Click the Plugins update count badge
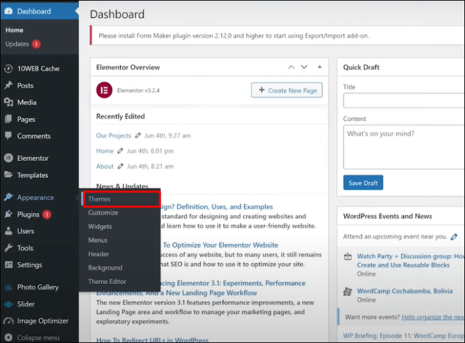Image resolution: width=465 pixels, height=343 pixels. click(46, 214)
